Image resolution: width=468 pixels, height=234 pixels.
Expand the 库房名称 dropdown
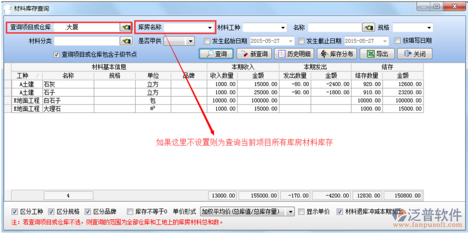[x=209, y=27]
